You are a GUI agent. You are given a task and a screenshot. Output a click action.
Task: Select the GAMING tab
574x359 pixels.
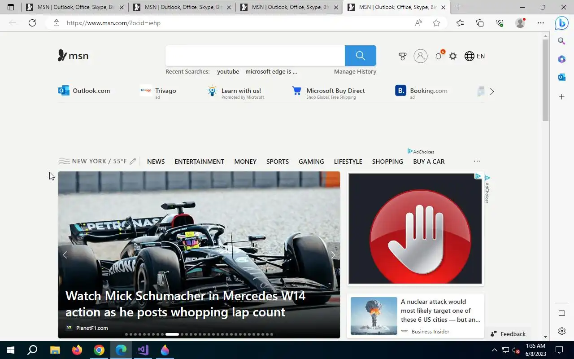coord(311,162)
